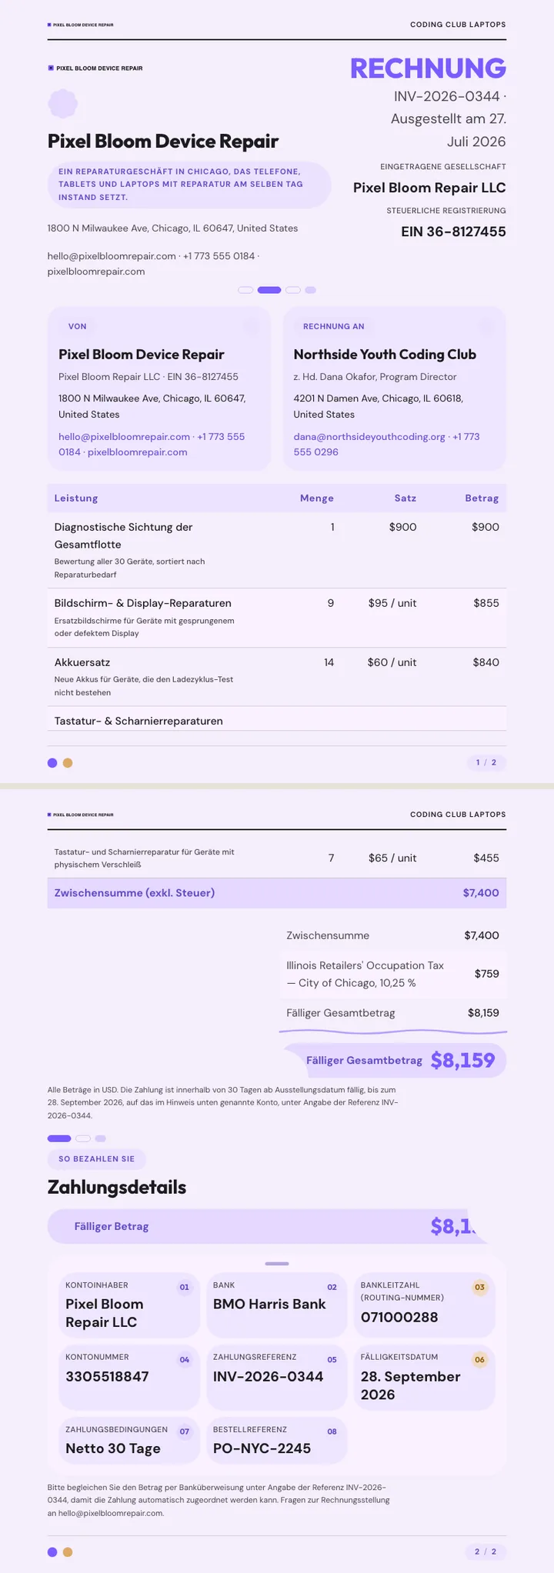Click the 2 / 2 page indicator pill
This screenshot has height=1573, width=554.
click(x=486, y=1551)
